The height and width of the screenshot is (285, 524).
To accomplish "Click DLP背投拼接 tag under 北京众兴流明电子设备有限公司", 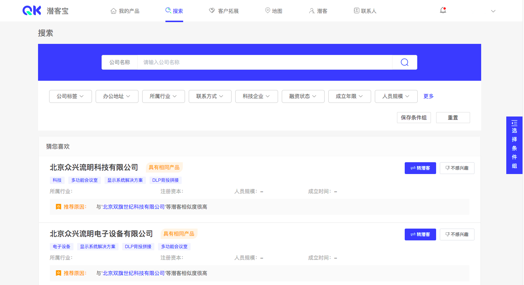I will click(x=138, y=247).
